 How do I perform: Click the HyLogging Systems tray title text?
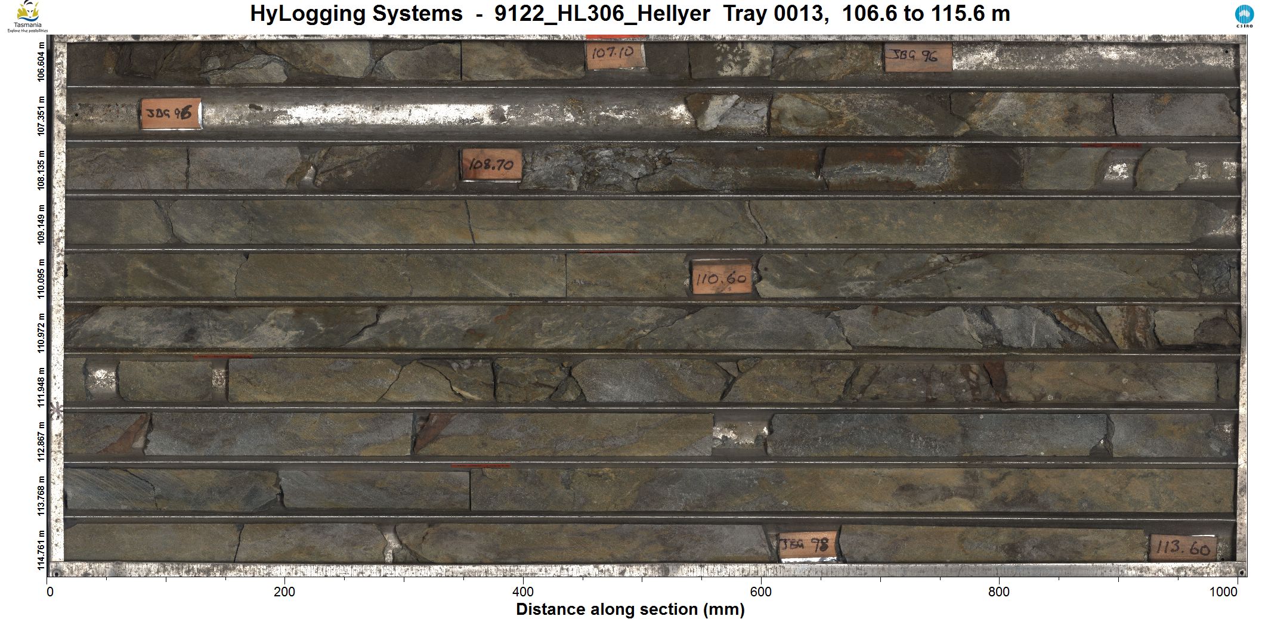[630, 13]
